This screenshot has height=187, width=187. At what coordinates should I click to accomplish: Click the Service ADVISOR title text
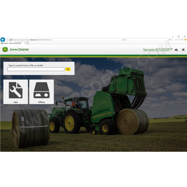point(158,50)
